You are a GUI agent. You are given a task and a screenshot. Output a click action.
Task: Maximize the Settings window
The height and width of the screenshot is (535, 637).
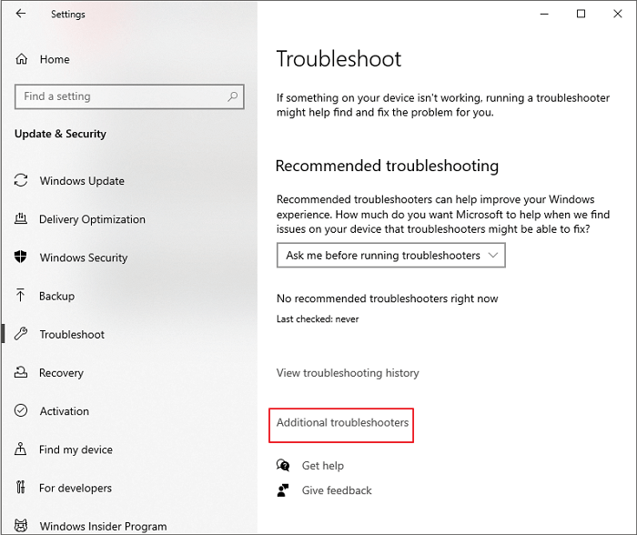581,14
